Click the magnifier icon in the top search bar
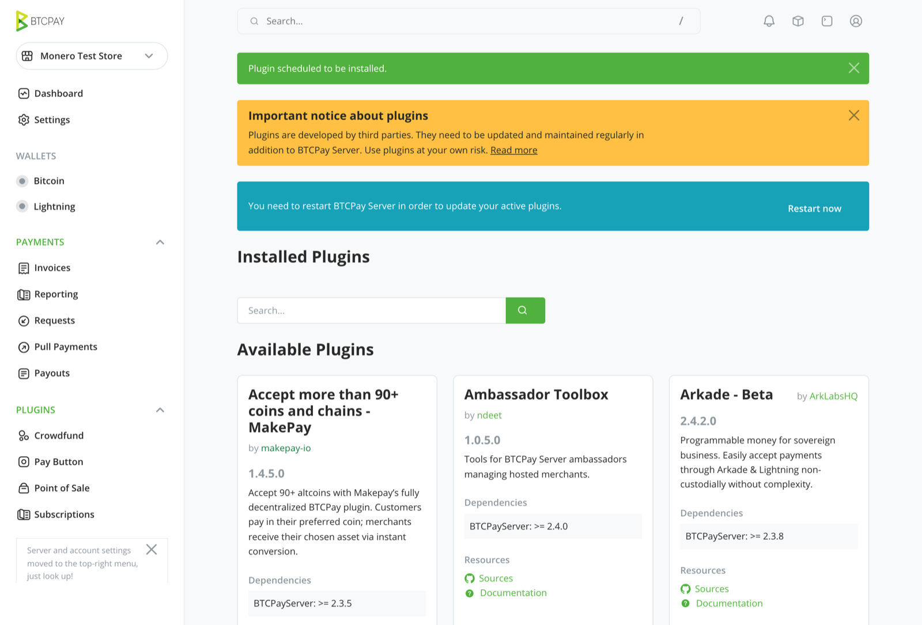This screenshot has width=922, height=625. tap(254, 21)
